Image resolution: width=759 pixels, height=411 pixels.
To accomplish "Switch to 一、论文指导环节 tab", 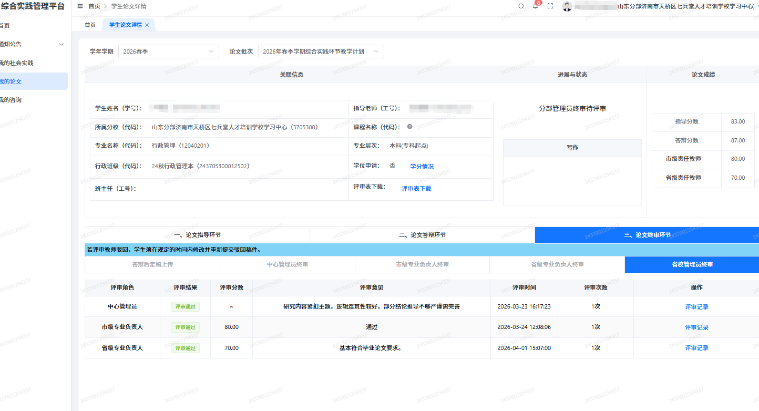I will pyautogui.click(x=197, y=235).
